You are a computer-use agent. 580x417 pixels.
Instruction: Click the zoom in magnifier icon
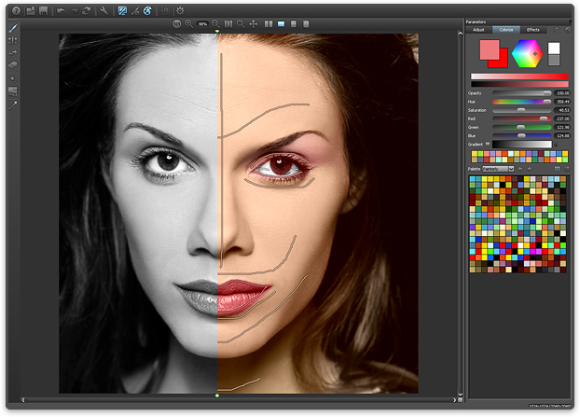click(189, 22)
